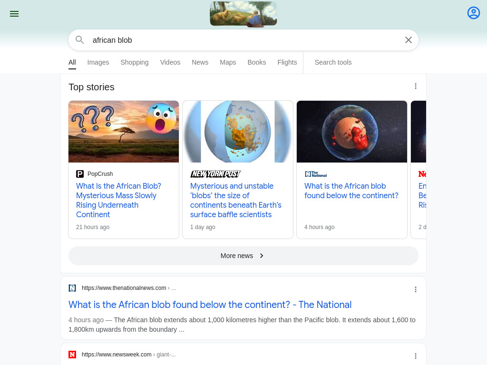Clear the search box with X

(x=409, y=40)
